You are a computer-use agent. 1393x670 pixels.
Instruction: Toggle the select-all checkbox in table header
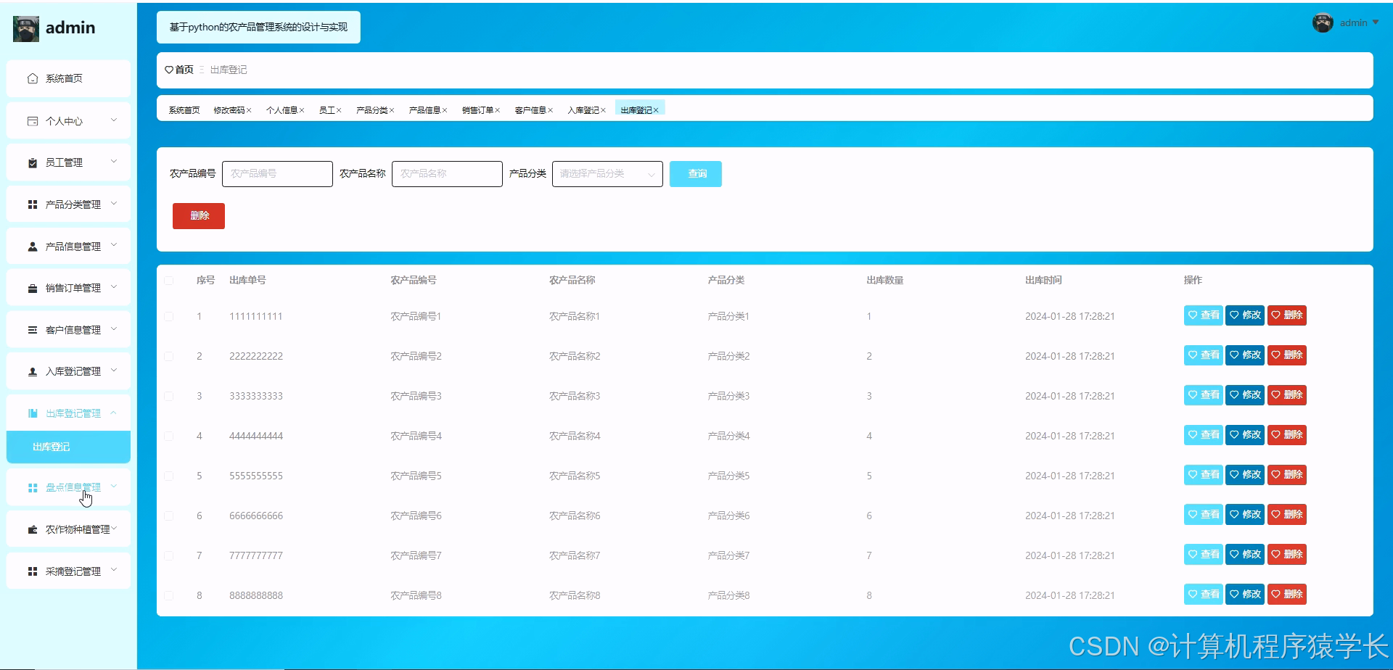[169, 281]
